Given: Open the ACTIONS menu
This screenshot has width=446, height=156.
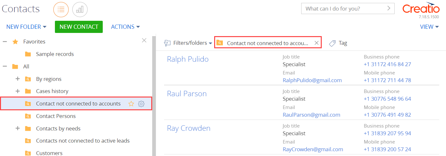Looking at the screenshot, I should (126, 27).
